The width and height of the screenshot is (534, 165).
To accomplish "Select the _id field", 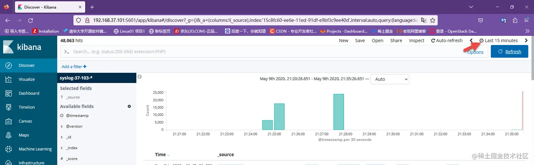I will click(x=69, y=137).
